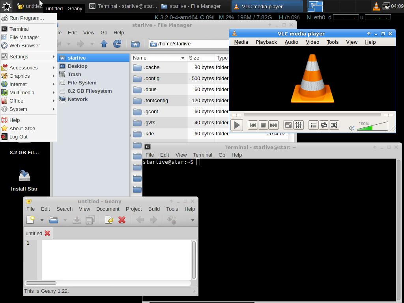Open Geany Document menu
Viewport: 404px width, 303px height.
point(108,209)
